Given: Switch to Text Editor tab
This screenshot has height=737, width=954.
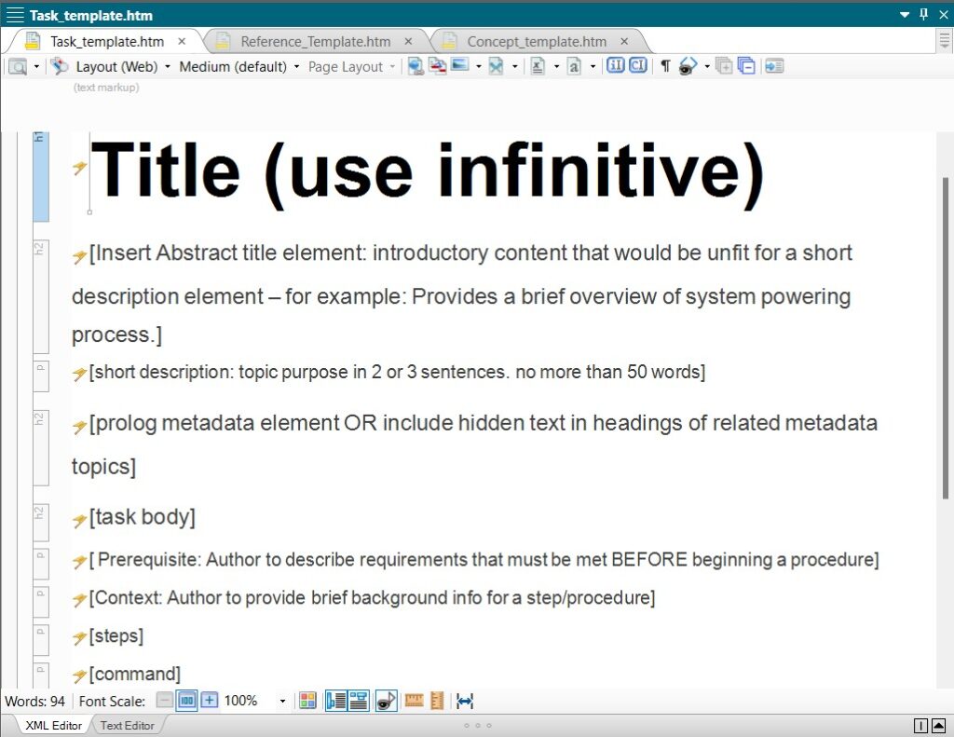Looking at the screenshot, I should click(x=127, y=726).
